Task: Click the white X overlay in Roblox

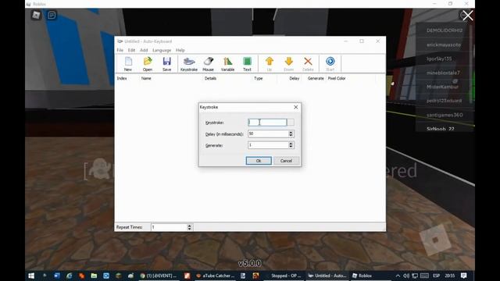Action: [468, 16]
